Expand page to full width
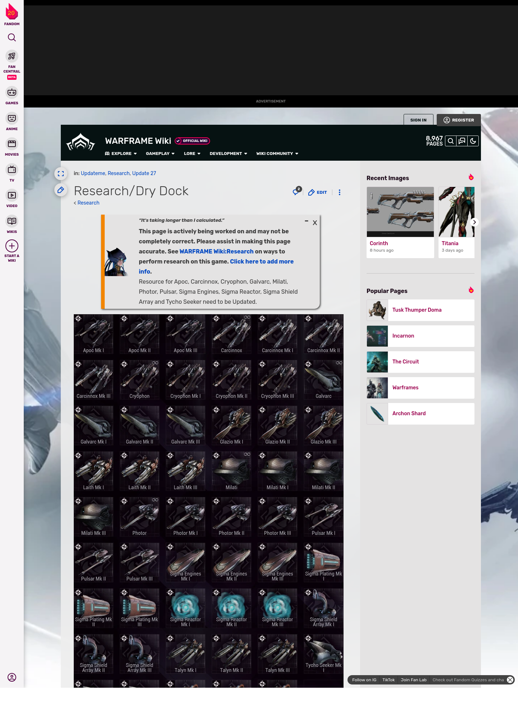This screenshot has height=719, width=518. 61,174
